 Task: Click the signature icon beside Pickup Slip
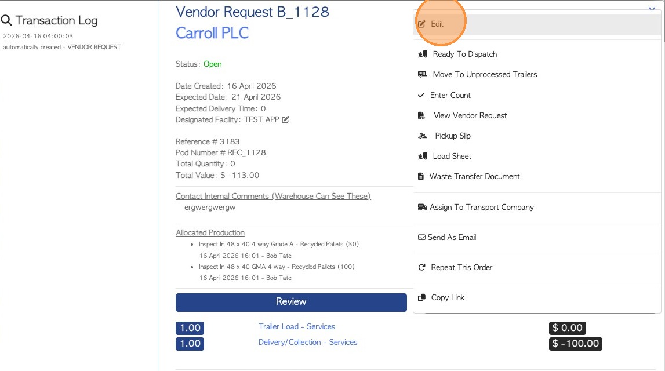pyautogui.click(x=423, y=136)
